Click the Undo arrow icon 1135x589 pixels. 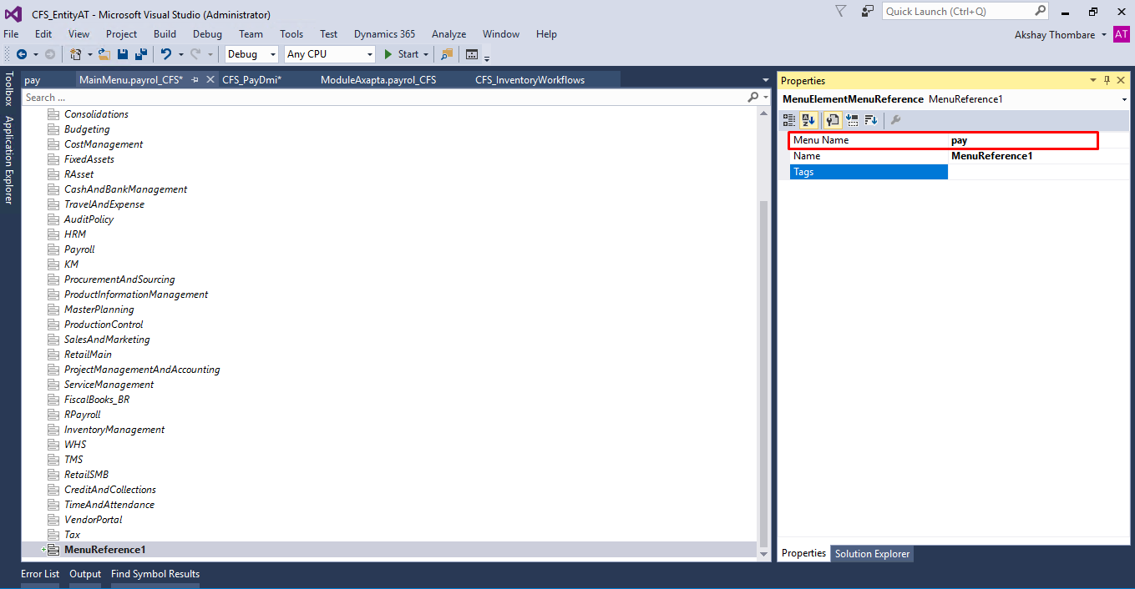coord(166,54)
